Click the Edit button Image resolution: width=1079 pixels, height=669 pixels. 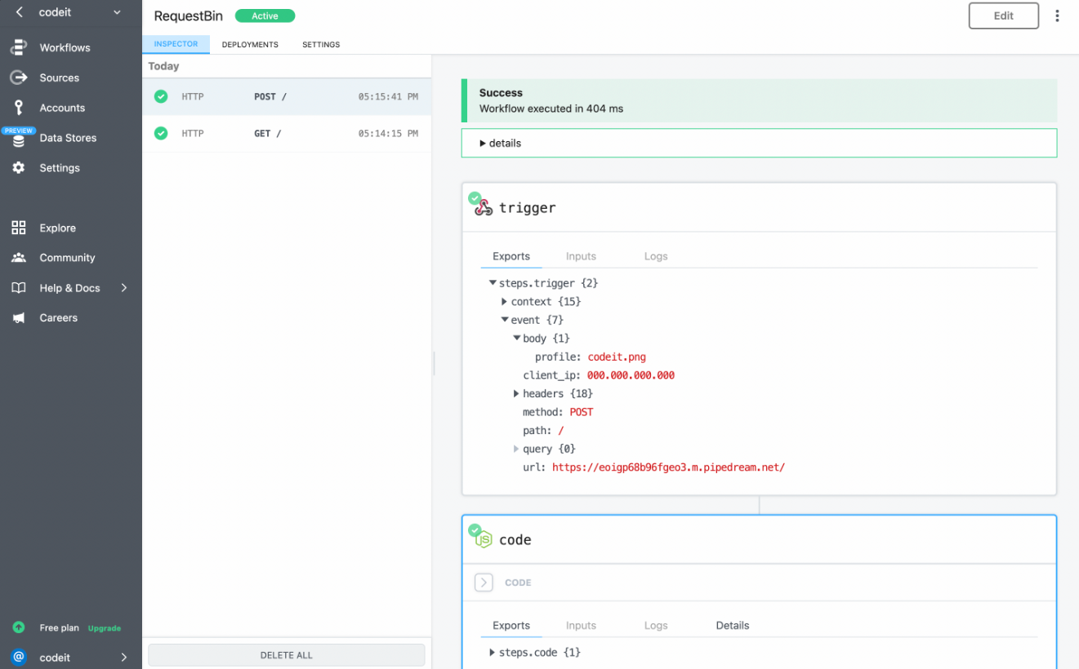(1004, 16)
